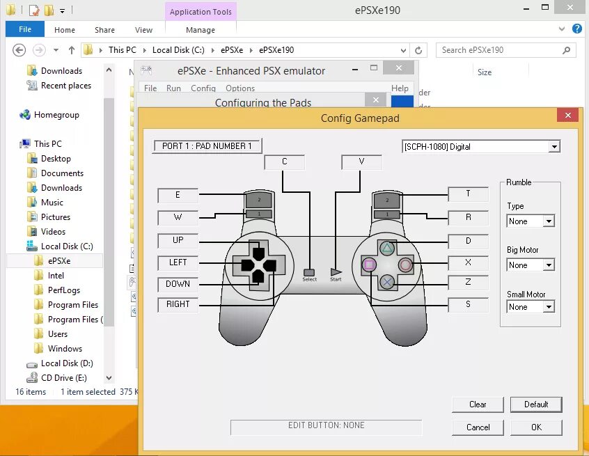The width and height of the screenshot is (589, 456).
Task: Click the search magnifier icon in Explorer
Action: click(567, 50)
